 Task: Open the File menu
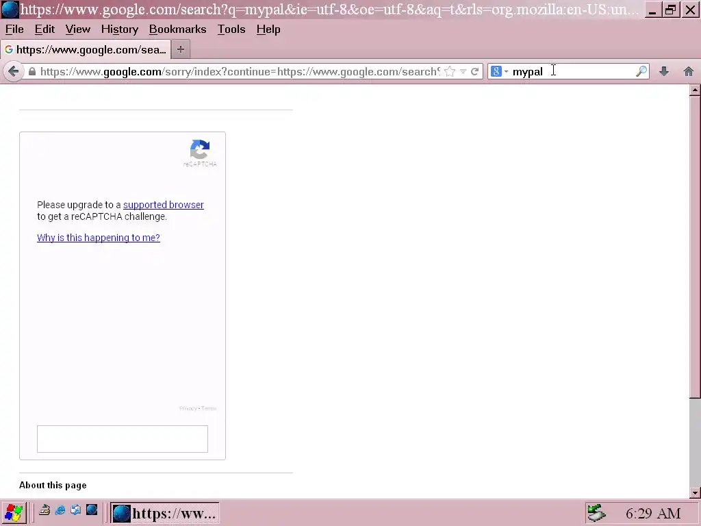click(x=14, y=29)
